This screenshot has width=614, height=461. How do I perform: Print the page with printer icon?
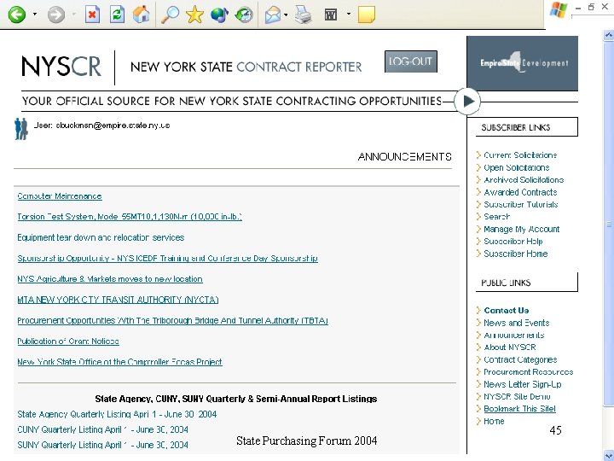coord(303,15)
